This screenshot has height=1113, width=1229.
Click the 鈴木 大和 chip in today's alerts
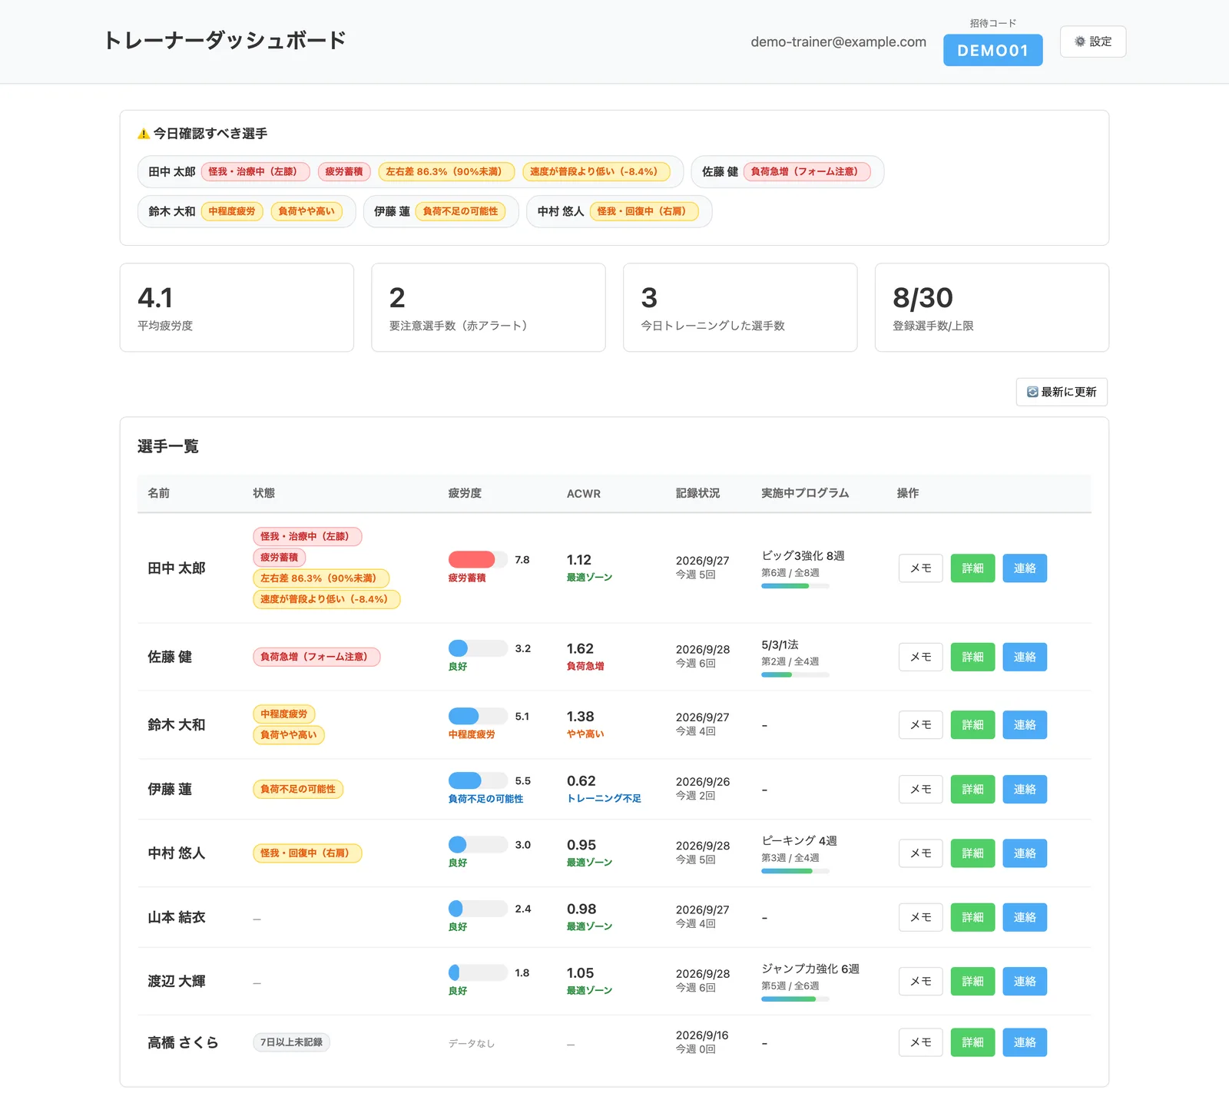pyautogui.click(x=247, y=211)
